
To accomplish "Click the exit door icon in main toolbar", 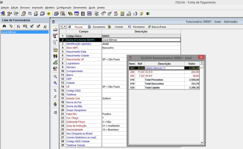I will pyautogui.click(x=3, y=13).
